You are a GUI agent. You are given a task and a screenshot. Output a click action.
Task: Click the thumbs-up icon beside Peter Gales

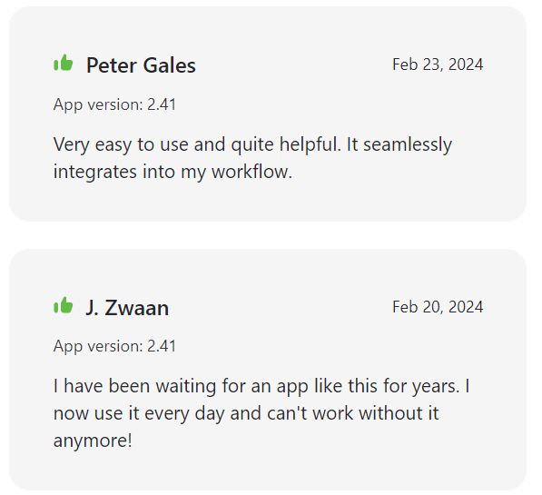[x=64, y=63]
